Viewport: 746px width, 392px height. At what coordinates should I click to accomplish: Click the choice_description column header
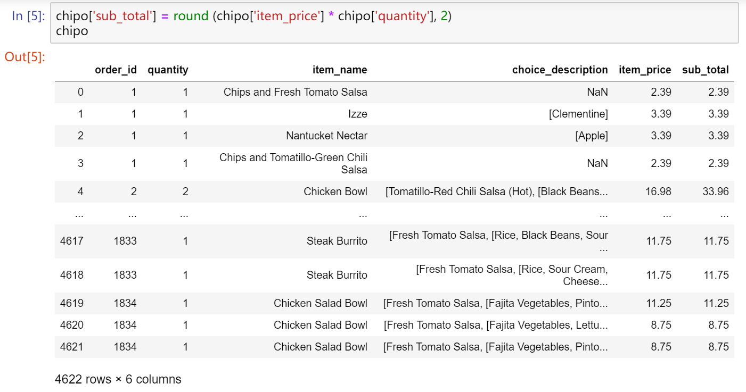click(560, 70)
